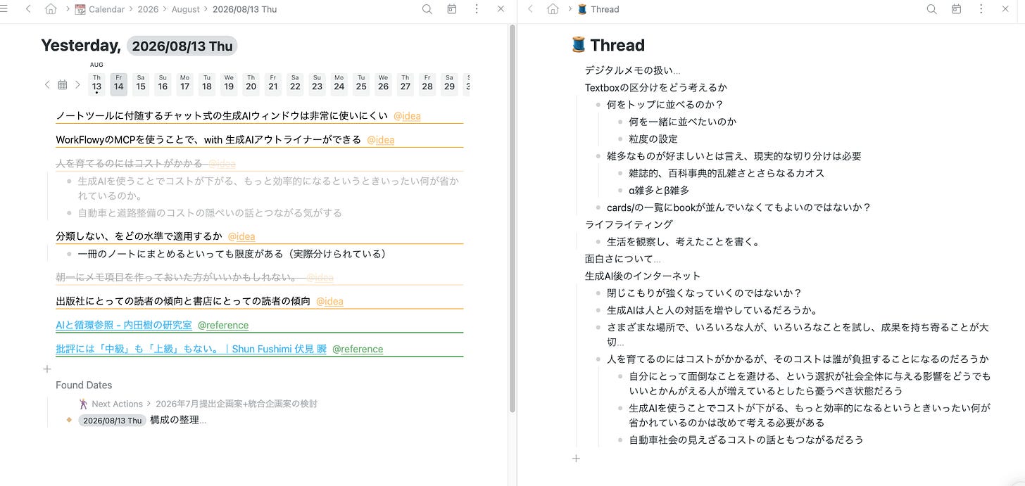Open calendar icon in left pane header
The width and height of the screenshot is (1025, 486).
[x=452, y=9]
